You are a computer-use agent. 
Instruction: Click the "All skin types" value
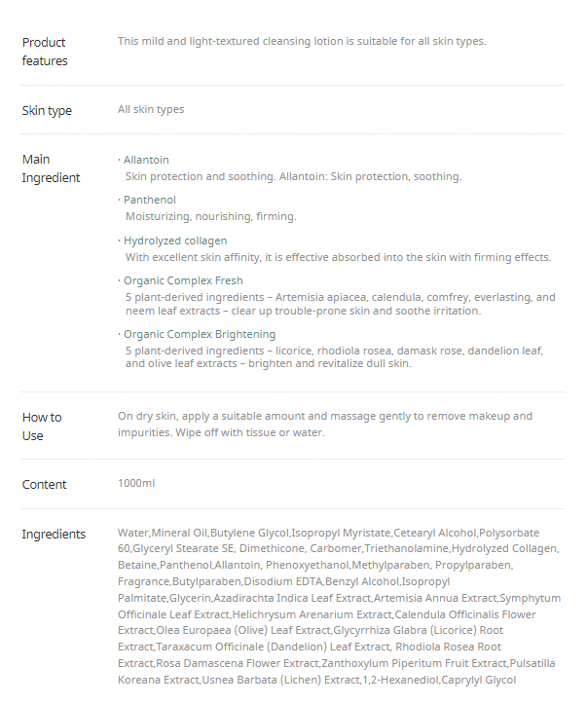click(x=151, y=110)
